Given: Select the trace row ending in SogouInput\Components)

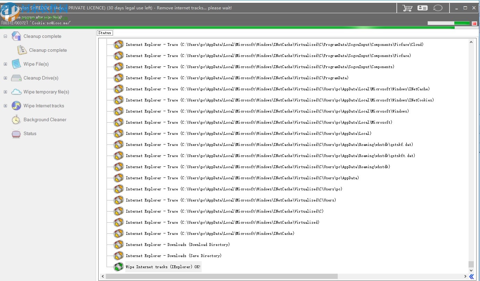Looking at the screenshot, I should tap(260, 67).
